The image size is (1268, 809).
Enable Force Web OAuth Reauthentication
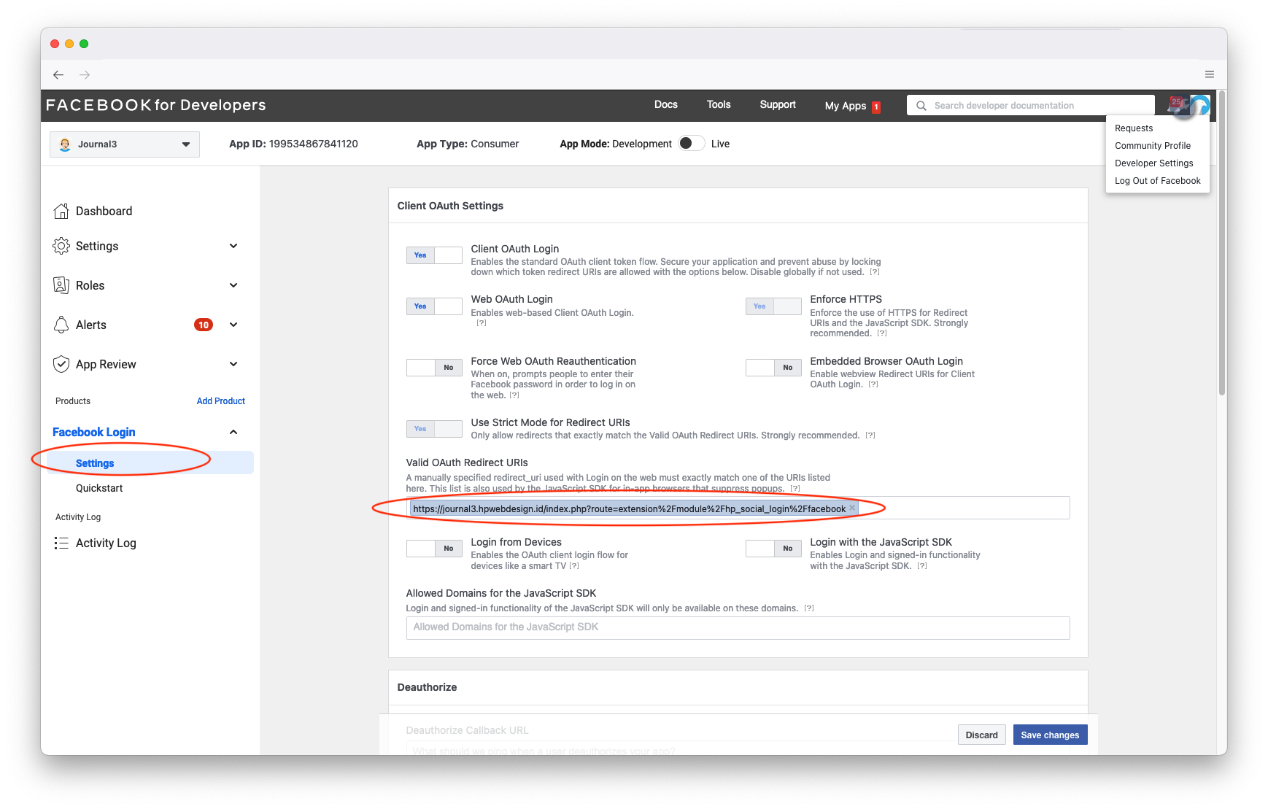[x=434, y=368]
